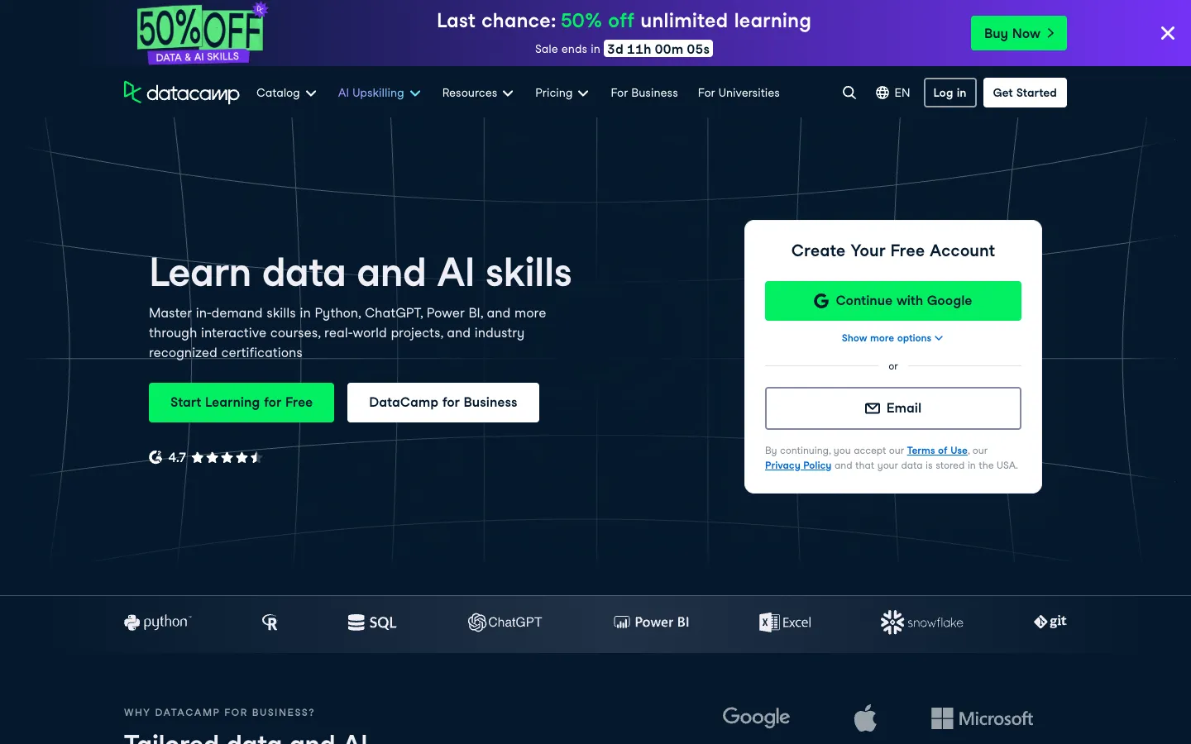The width and height of the screenshot is (1191, 744).
Task: Expand the Resources menu
Action: (x=477, y=93)
